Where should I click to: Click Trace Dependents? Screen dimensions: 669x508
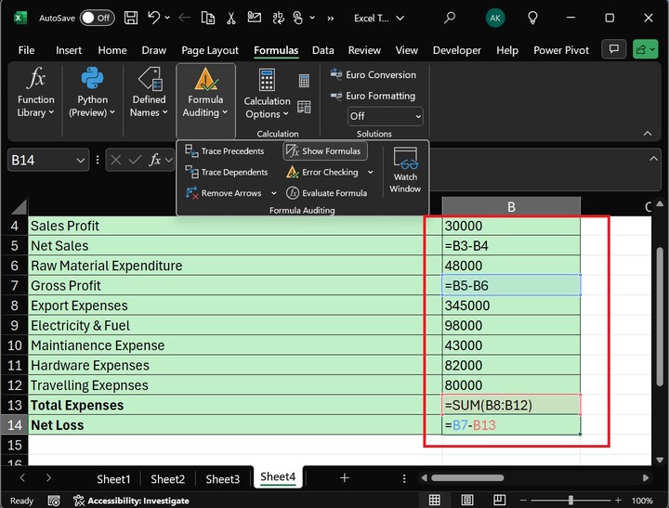pos(227,172)
